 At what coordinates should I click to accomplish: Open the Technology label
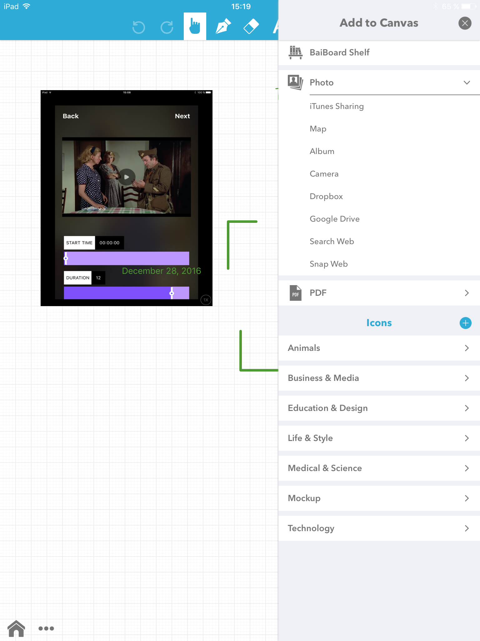point(311,528)
